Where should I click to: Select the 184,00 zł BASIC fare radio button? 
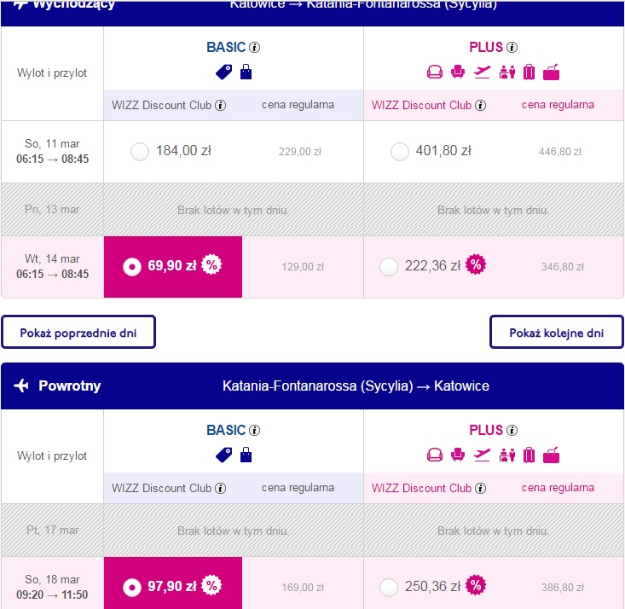pos(140,152)
